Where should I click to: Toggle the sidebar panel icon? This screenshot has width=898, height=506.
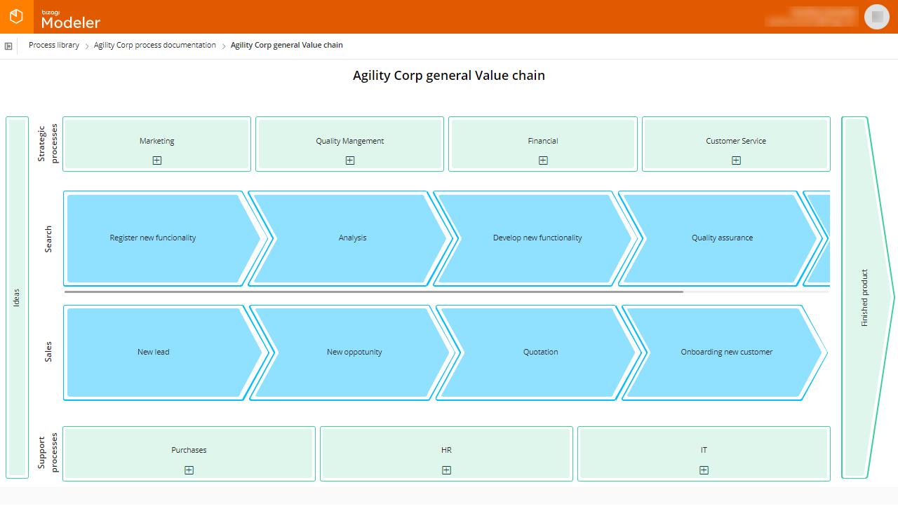(8, 46)
